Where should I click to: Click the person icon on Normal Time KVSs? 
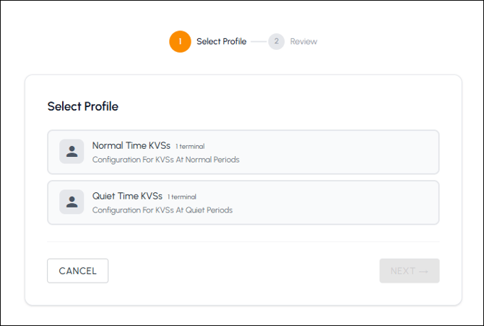(x=72, y=151)
